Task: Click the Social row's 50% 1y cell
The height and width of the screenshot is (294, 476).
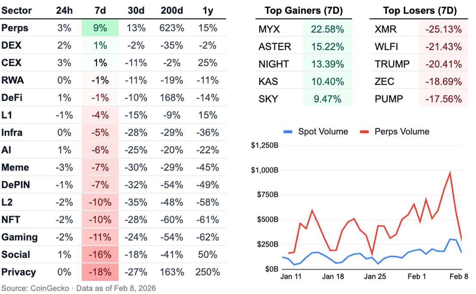Action: [207, 254]
